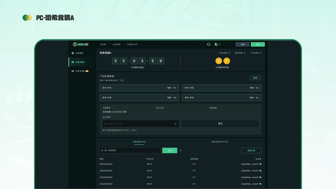This screenshot has width=336, height=189.
Task: Open the 公平说明 link
Action: tap(254, 53)
